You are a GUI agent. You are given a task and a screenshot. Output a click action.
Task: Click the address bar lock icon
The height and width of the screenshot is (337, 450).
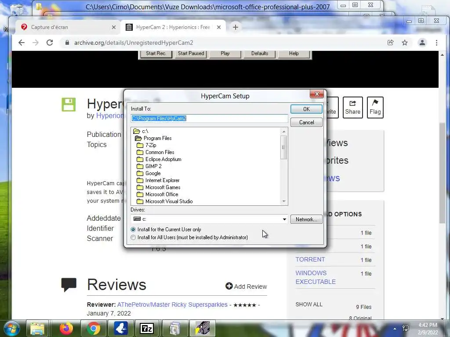(67, 43)
